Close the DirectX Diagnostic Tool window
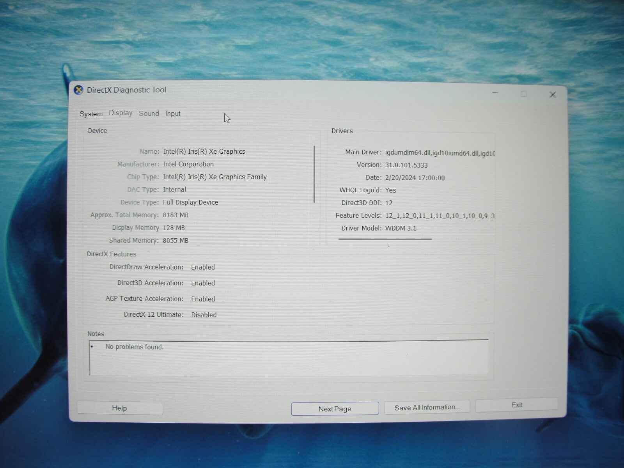Screen dimensions: 624x468 pyautogui.click(x=553, y=94)
